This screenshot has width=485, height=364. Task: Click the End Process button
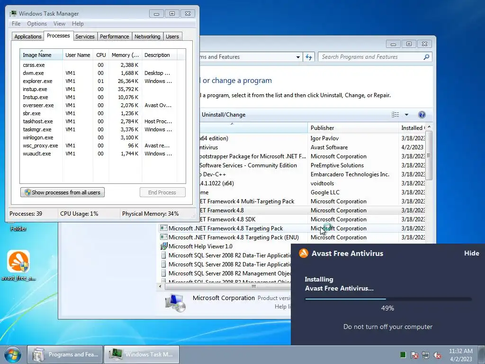[162, 192]
